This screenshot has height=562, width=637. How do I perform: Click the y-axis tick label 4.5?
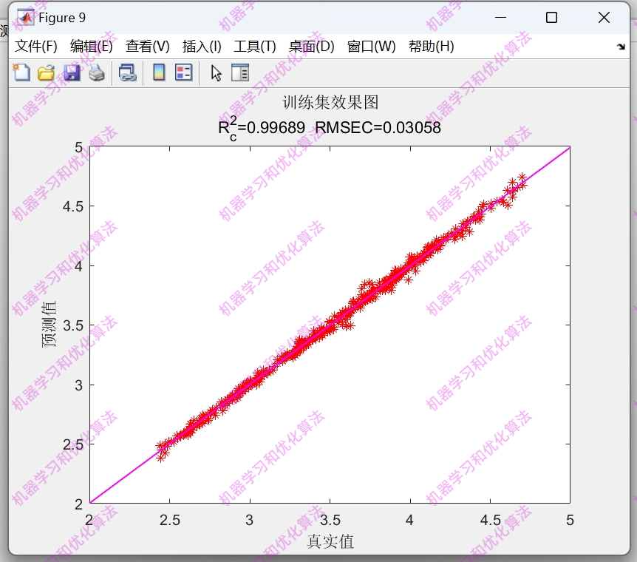[72, 206]
